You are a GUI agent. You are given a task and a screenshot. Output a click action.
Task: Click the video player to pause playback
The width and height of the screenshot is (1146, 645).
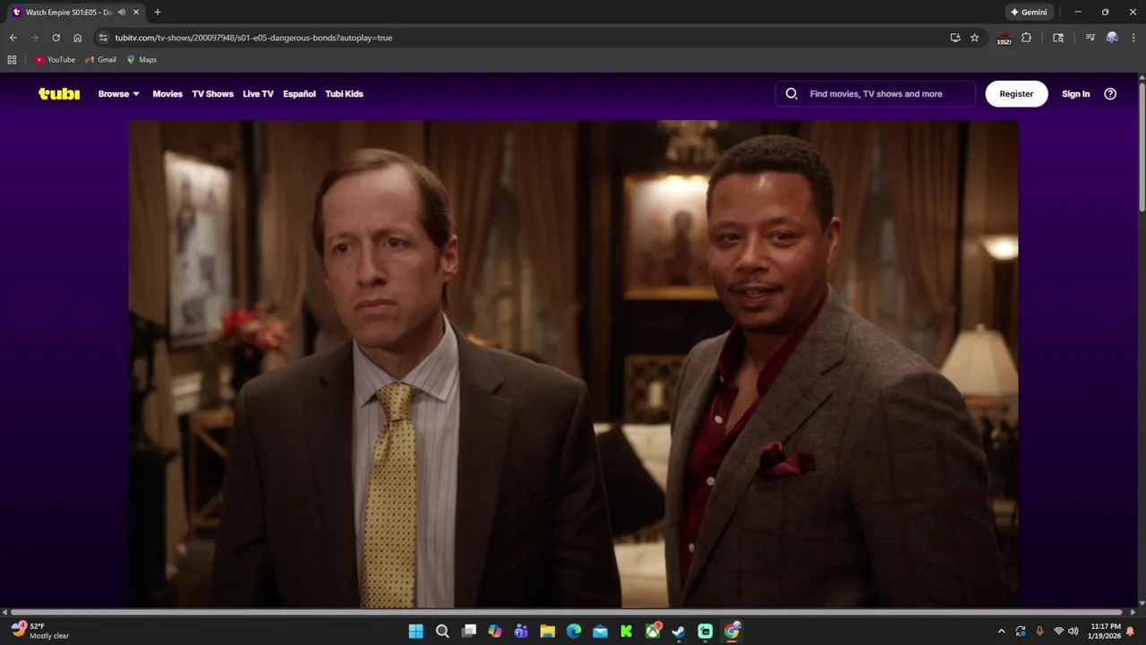pos(573,363)
